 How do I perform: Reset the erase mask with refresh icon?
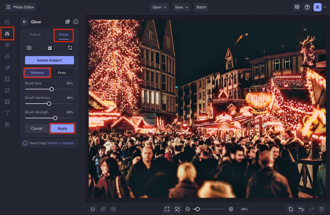click(x=70, y=48)
